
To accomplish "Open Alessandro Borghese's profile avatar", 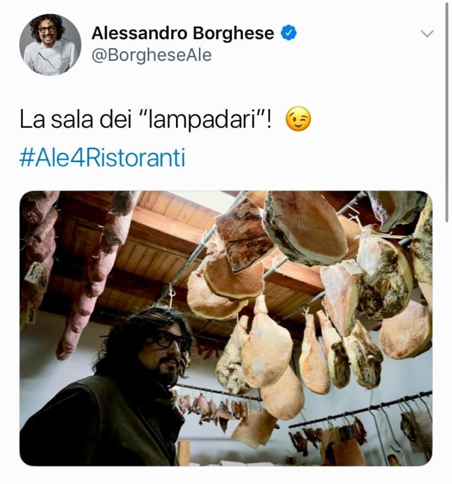I will [50, 45].
